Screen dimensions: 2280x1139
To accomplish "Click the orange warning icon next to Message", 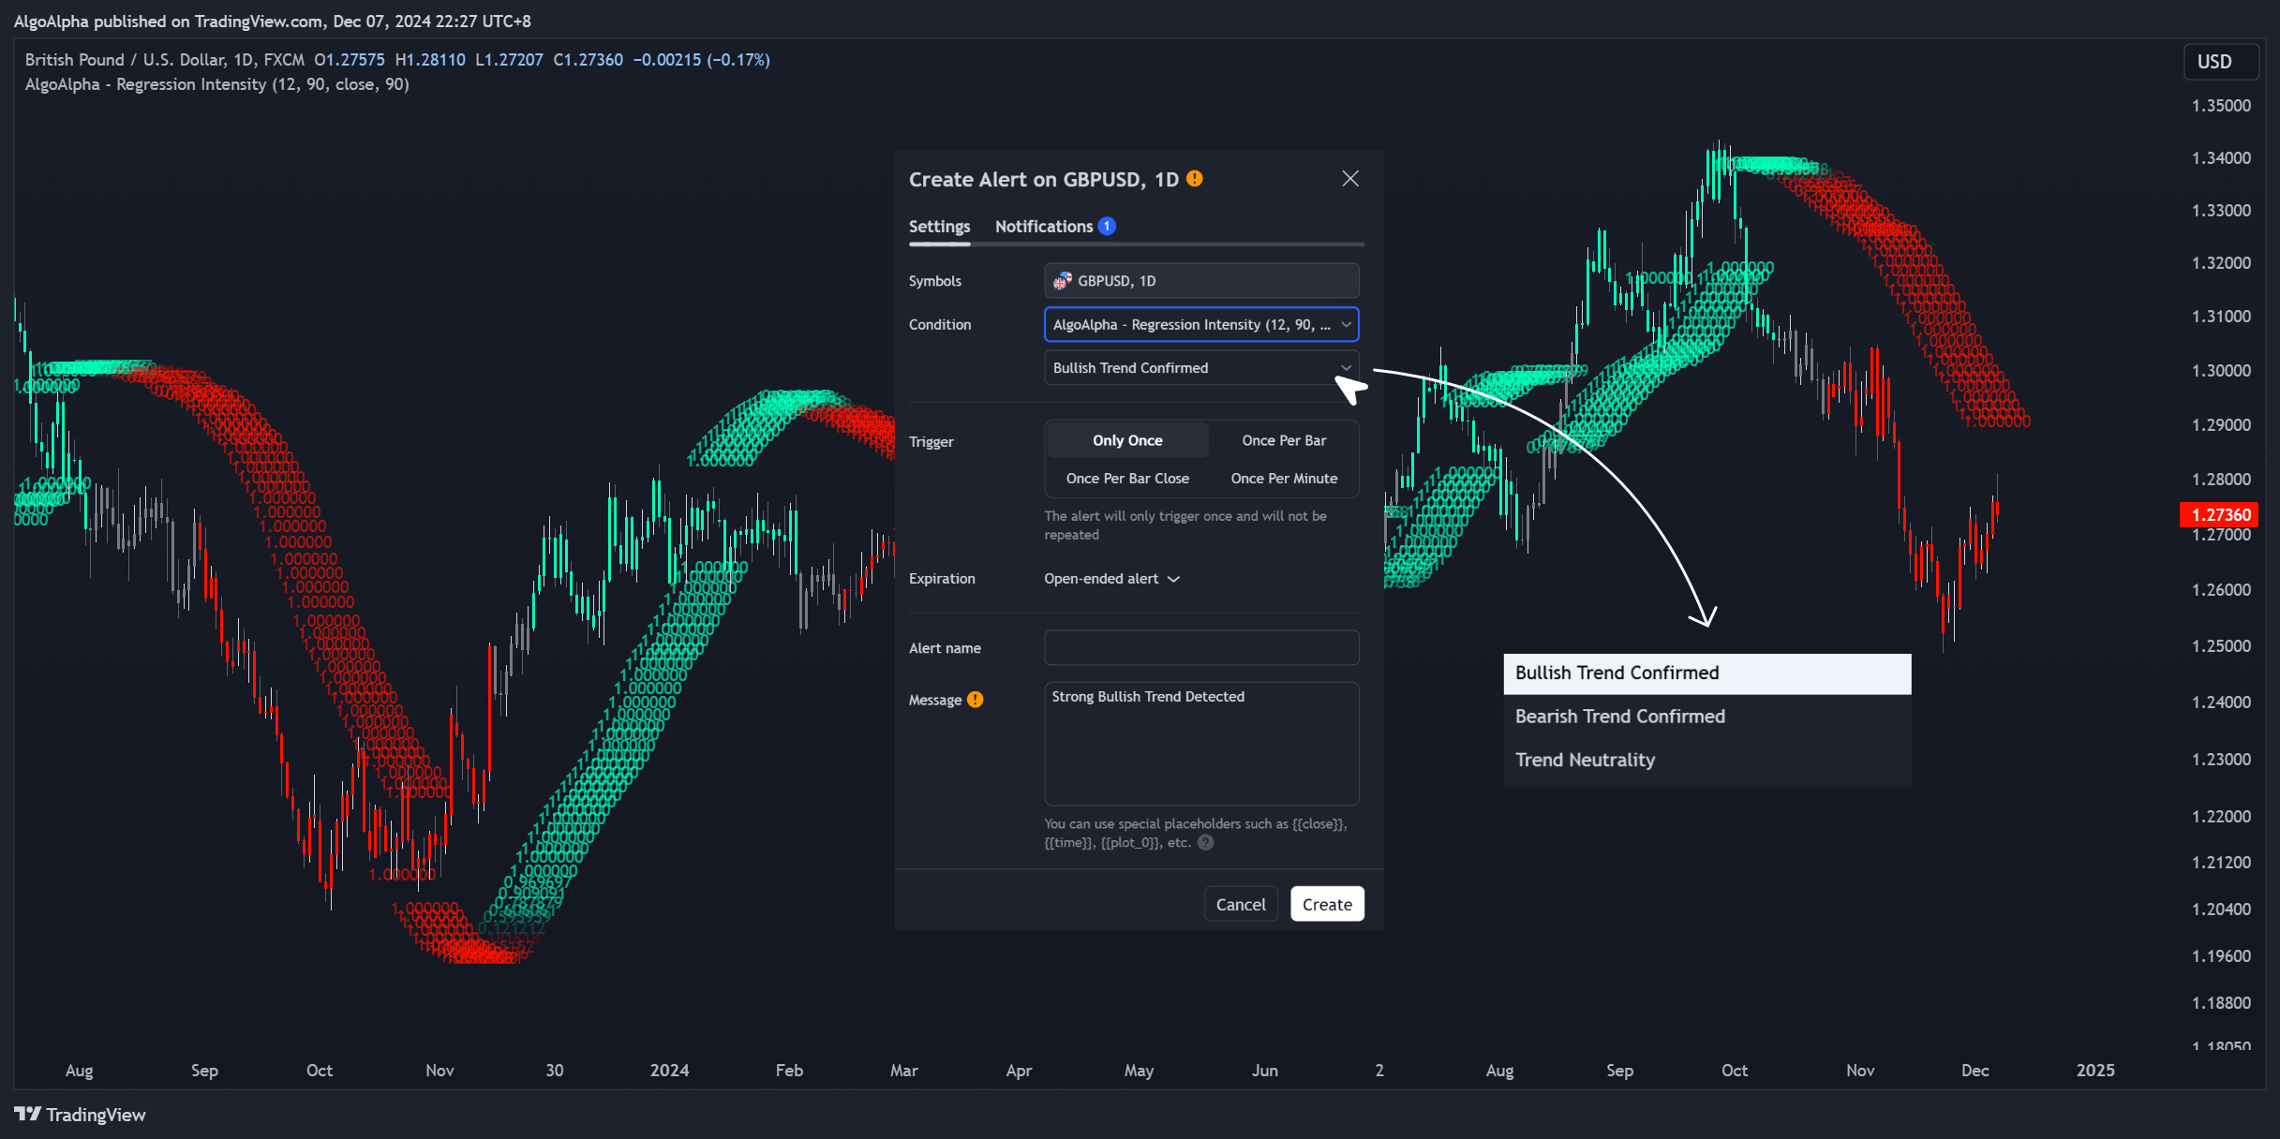I will click(x=976, y=700).
